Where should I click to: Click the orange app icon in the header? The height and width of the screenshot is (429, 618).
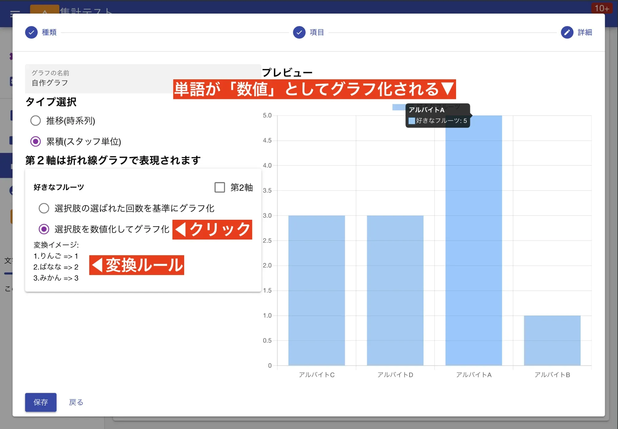(44, 10)
